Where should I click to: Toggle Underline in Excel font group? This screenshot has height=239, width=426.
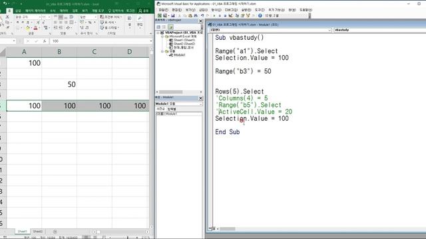coord(28,22)
